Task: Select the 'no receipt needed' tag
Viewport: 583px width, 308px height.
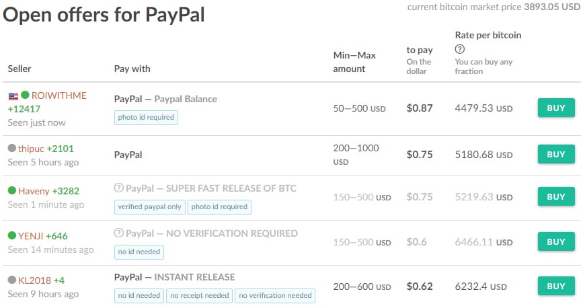Action: (200, 295)
